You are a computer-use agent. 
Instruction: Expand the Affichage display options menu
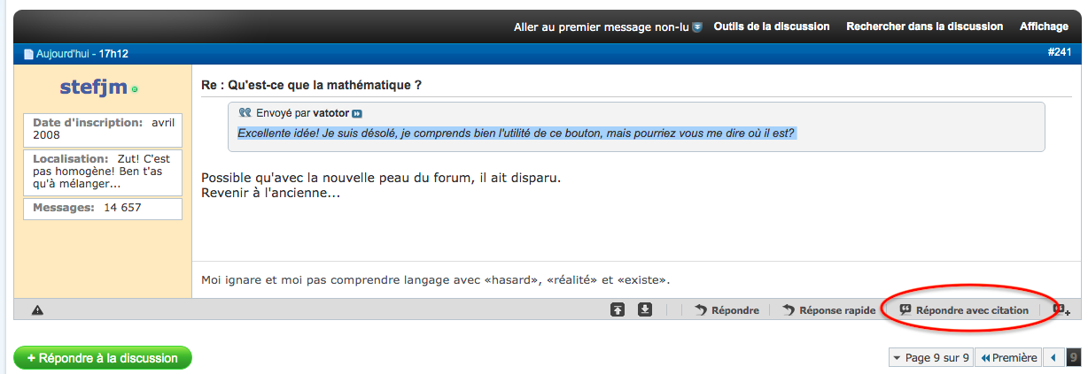pyautogui.click(x=1044, y=27)
